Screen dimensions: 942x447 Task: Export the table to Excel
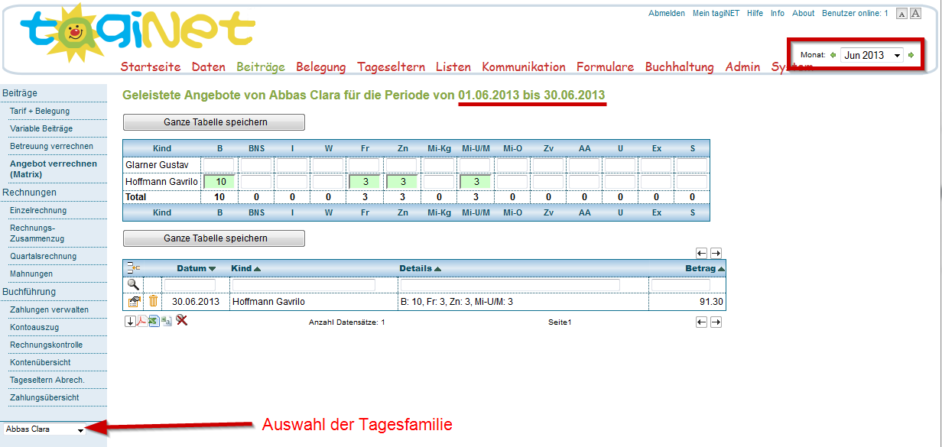(154, 321)
